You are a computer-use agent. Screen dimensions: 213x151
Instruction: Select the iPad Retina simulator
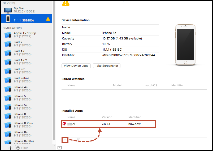[x=26, y=80]
